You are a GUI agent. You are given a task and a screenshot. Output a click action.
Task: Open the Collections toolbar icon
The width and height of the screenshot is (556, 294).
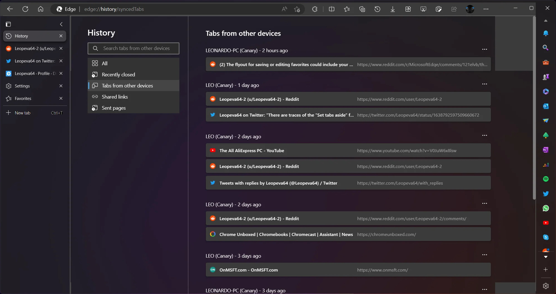click(362, 9)
